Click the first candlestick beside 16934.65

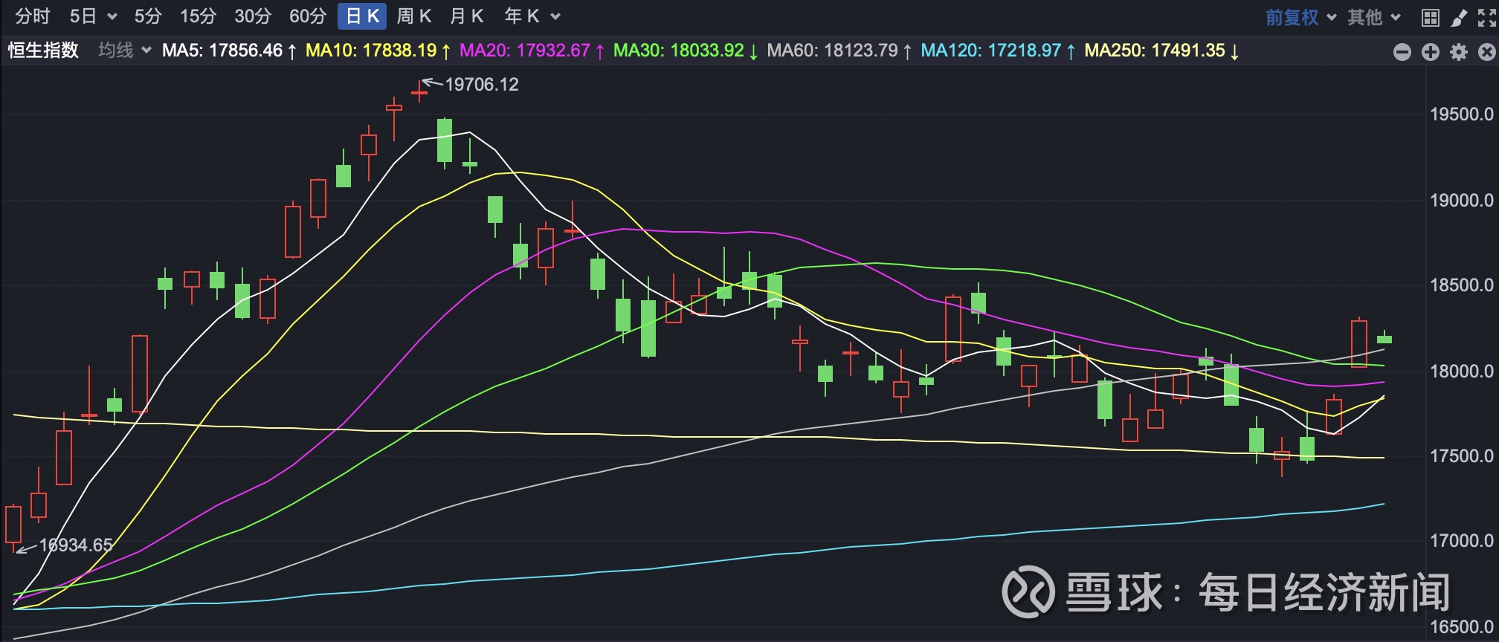pos(13,526)
